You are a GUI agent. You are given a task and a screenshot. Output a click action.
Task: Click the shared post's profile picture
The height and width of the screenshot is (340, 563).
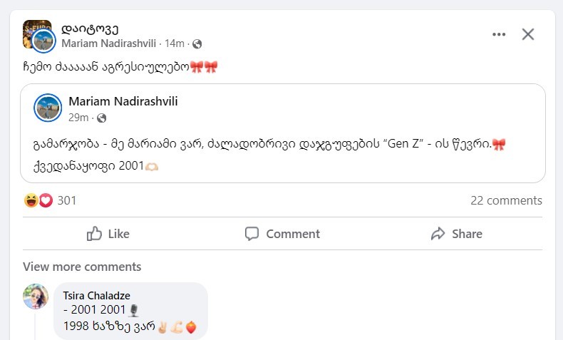click(x=48, y=108)
